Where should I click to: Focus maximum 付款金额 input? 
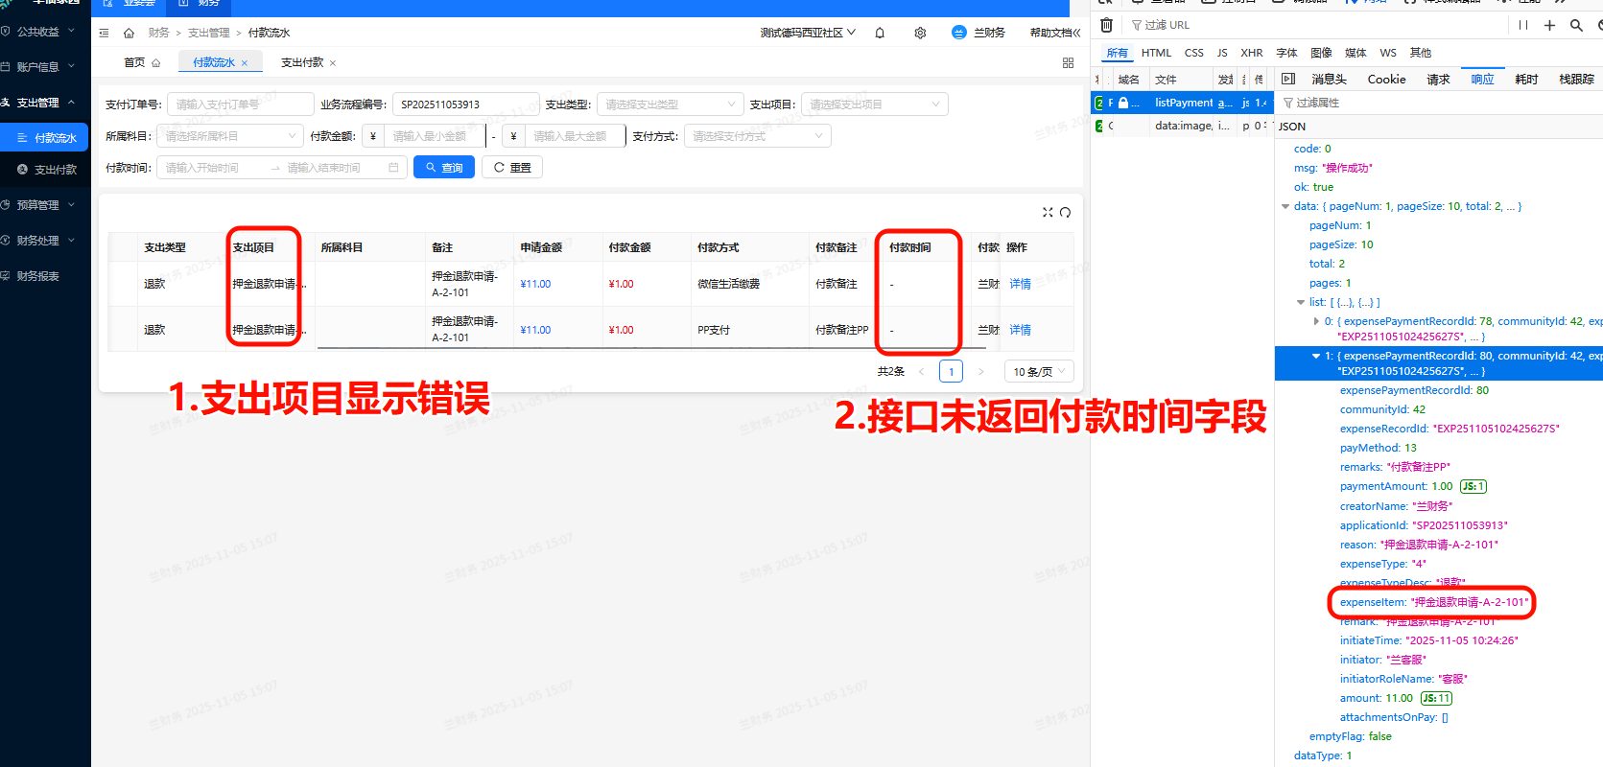pos(576,136)
